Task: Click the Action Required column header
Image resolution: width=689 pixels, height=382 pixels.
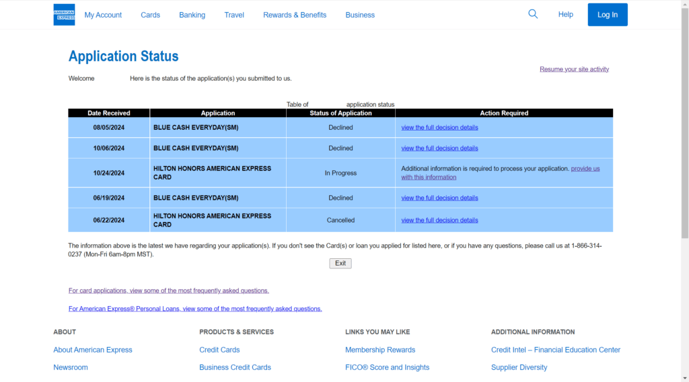Action: pos(504,113)
